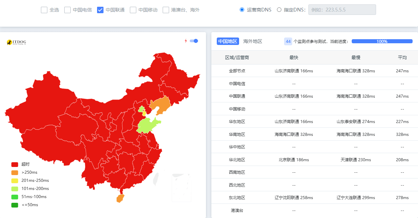
Task: Click the red lightning bolt icon
Action: point(186,41)
